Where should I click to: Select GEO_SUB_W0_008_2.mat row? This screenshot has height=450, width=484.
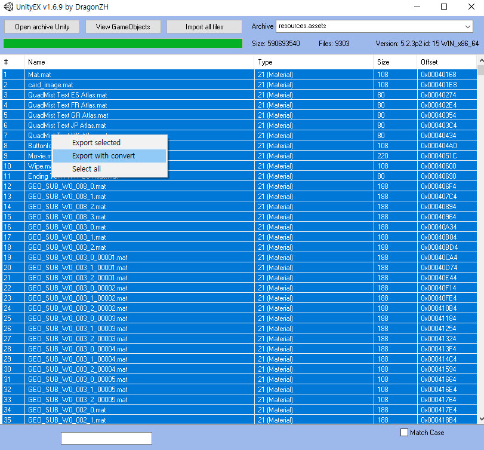pyautogui.click(x=239, y=207)
